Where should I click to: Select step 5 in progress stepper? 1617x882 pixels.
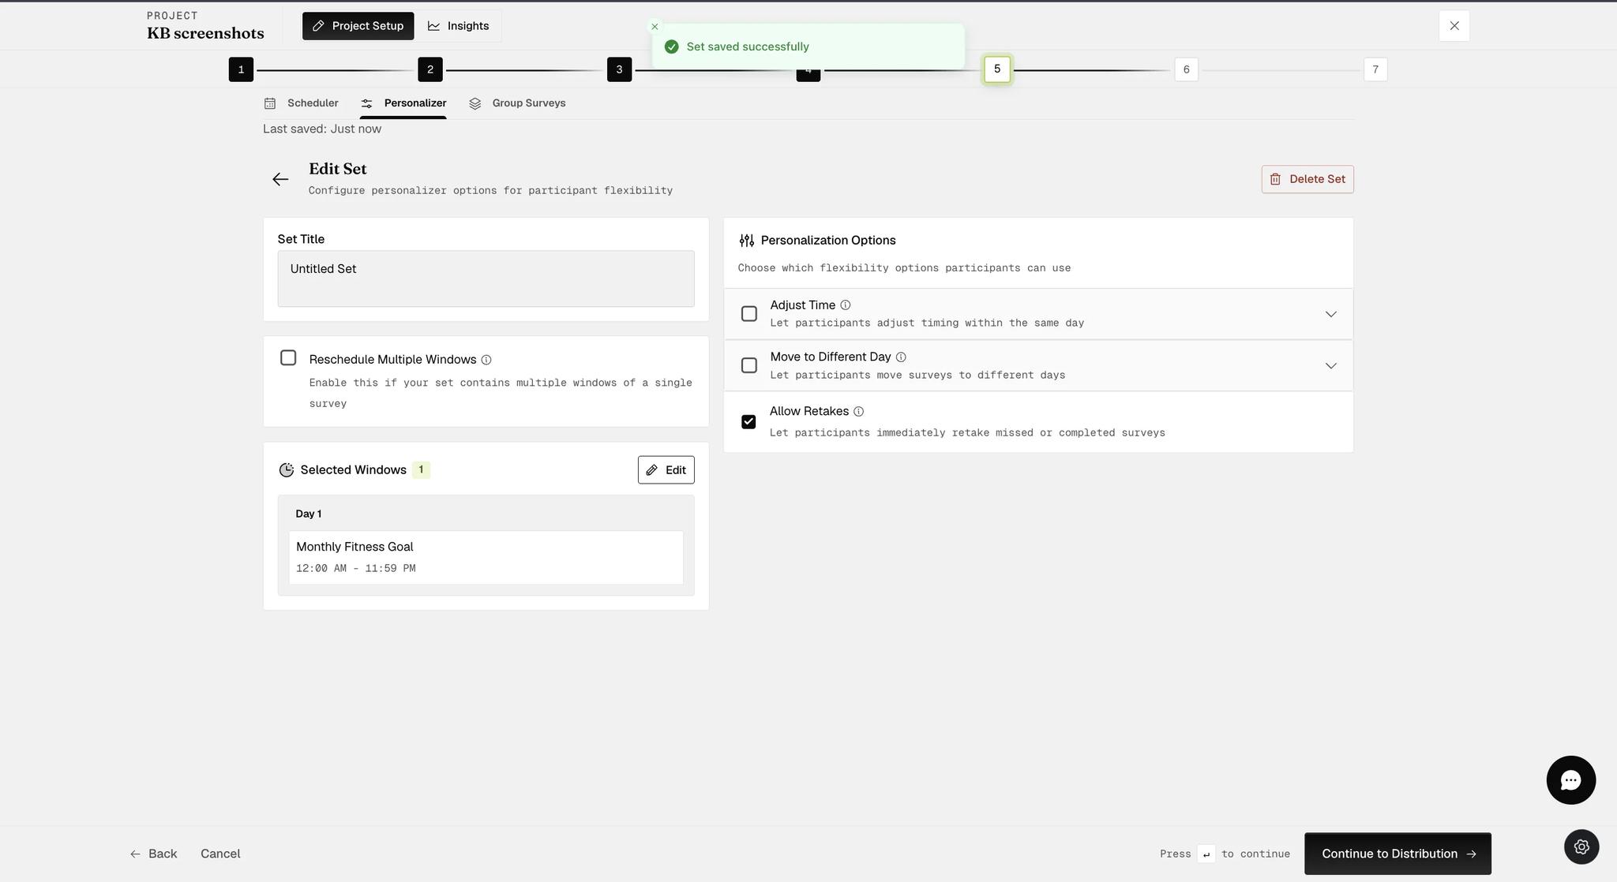pos(997,69)
